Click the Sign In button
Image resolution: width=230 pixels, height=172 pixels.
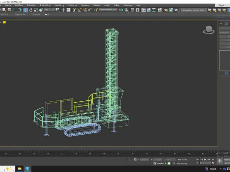(222, 5)
